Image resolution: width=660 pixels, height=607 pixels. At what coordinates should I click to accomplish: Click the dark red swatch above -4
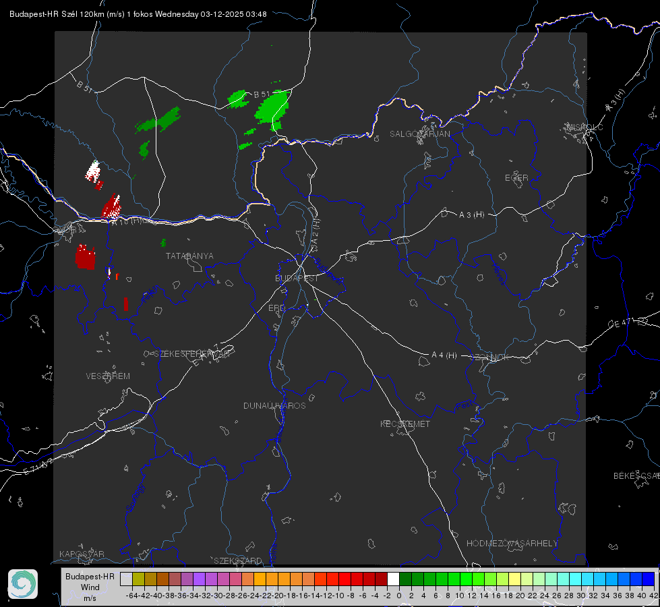point(381,579)
